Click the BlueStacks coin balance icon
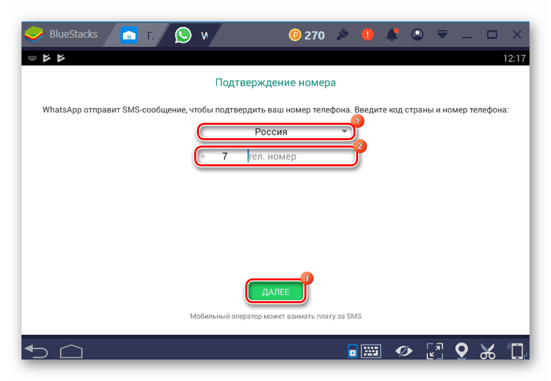Screen dimensions: 551x381 [296, 35]
